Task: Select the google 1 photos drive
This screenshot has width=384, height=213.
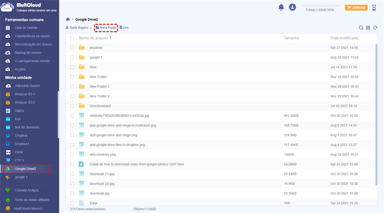Action: coord(21,177)
